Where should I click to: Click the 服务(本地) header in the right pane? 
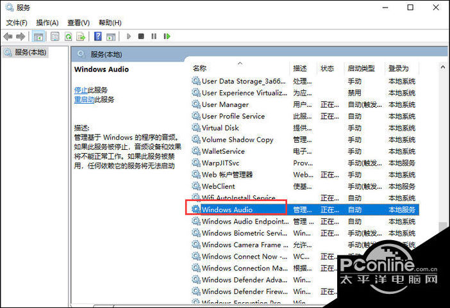(x=106, y=54)
